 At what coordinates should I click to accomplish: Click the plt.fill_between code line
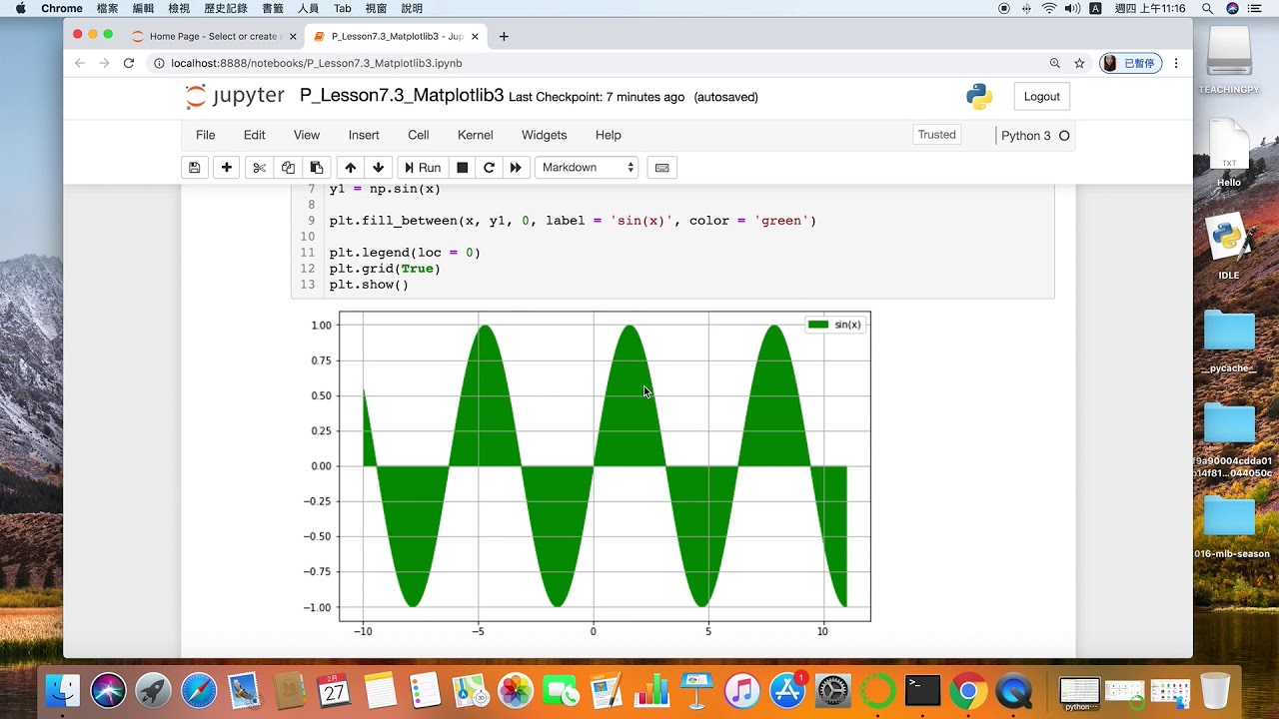[573, 221]
